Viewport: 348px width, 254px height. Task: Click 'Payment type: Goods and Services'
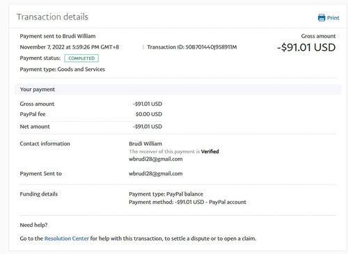tap(63, 70)
